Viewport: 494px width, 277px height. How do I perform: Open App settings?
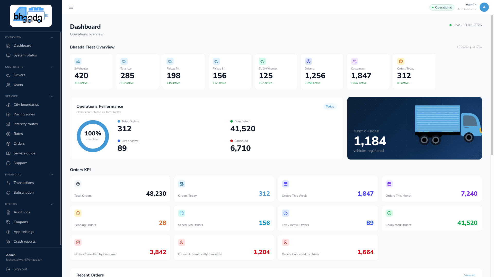[30, 232]
